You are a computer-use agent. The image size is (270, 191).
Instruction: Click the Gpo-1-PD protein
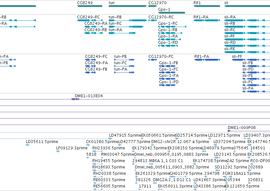click(x=167, y=85)
